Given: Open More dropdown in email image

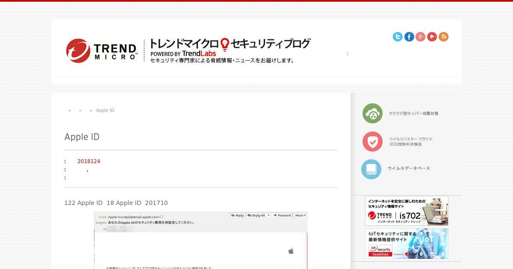Looking at the screenshot, I should click(x=300, y=216).
